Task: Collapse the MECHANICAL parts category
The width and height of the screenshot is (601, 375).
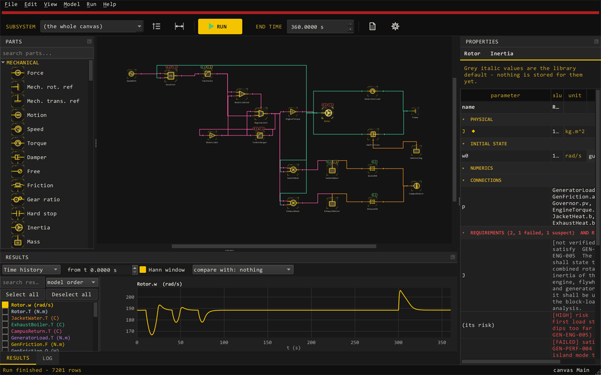Action: point(3,63)
